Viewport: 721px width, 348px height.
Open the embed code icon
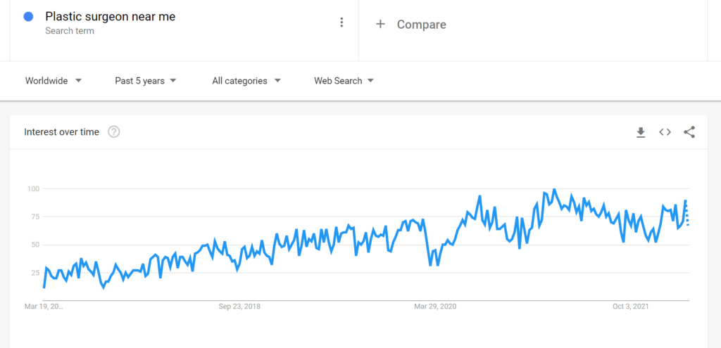665,132
